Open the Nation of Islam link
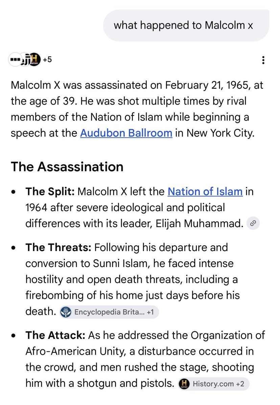 (205, 192)
